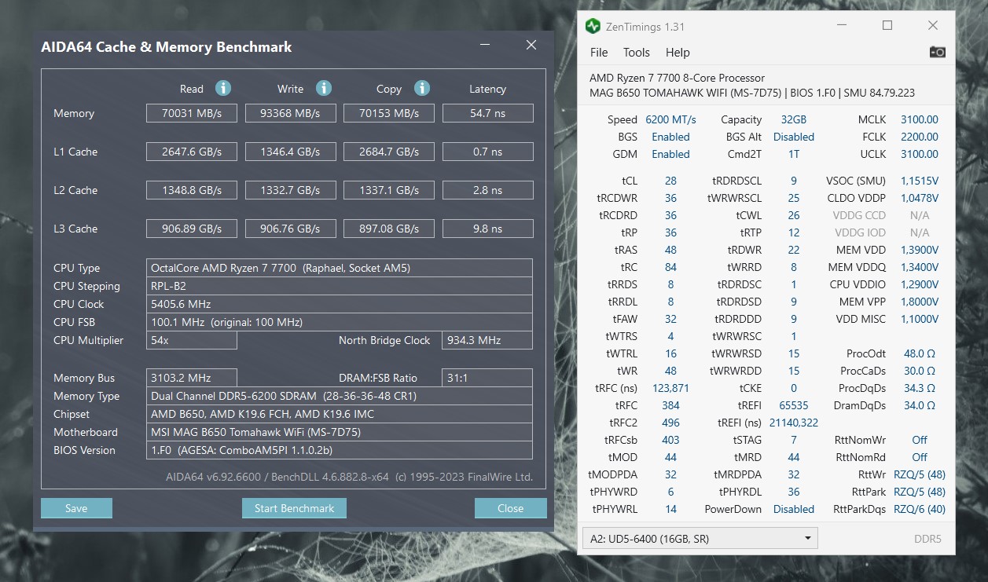Viewport: 988px width, 582px height.
Task: Click CPU Multiplier value 54x
Action: [x=191, y=340]
